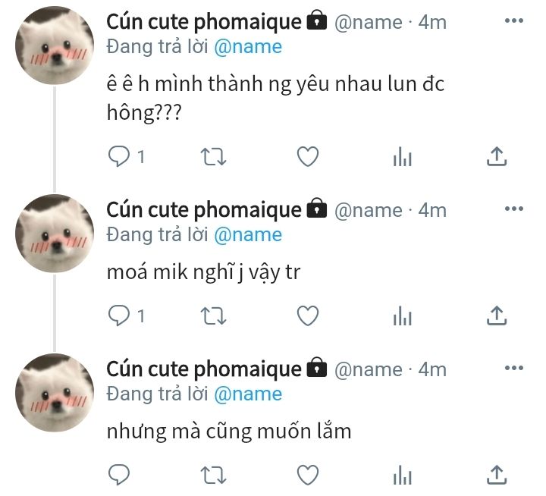Open the more options menu on first tweet
Image resolution: width=546 pixels, height=496 pixels.
click(514, 20)
